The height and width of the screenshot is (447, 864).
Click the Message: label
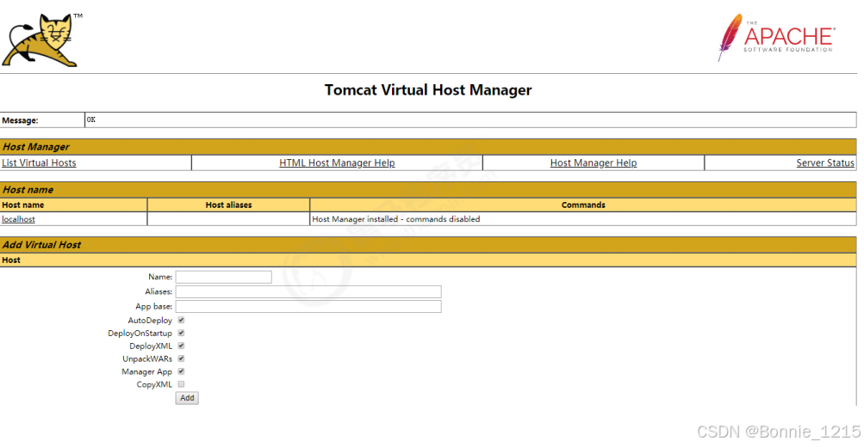[x=21, y=120]
